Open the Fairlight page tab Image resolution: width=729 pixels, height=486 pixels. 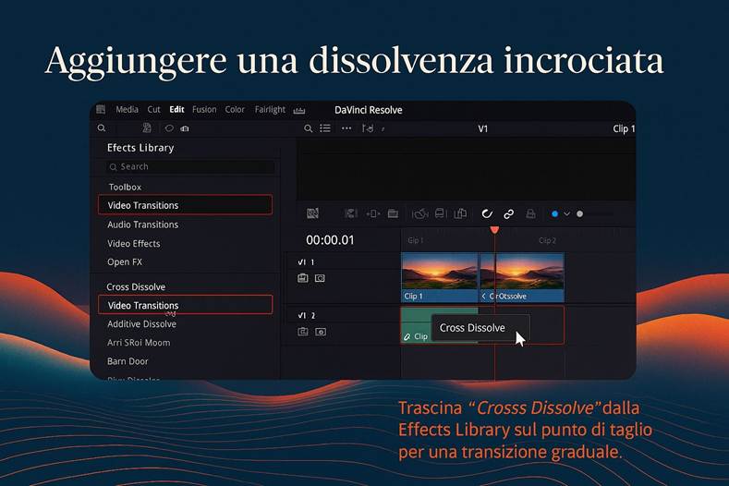coord(270,110)
